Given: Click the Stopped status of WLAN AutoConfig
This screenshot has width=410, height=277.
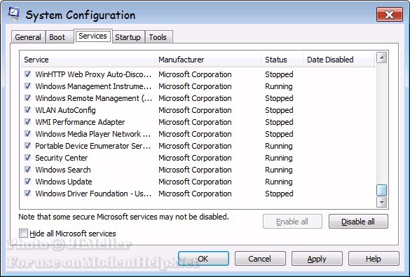Looking at the screenshot, I should (x=279, y=110).
